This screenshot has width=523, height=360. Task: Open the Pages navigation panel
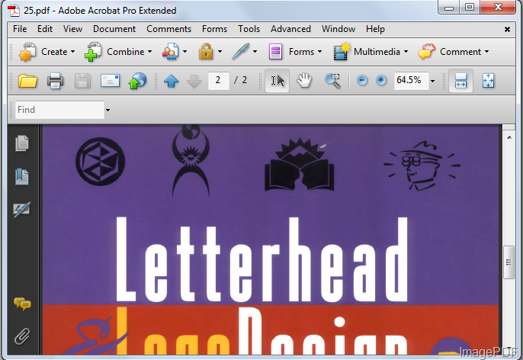click(22, 143)
